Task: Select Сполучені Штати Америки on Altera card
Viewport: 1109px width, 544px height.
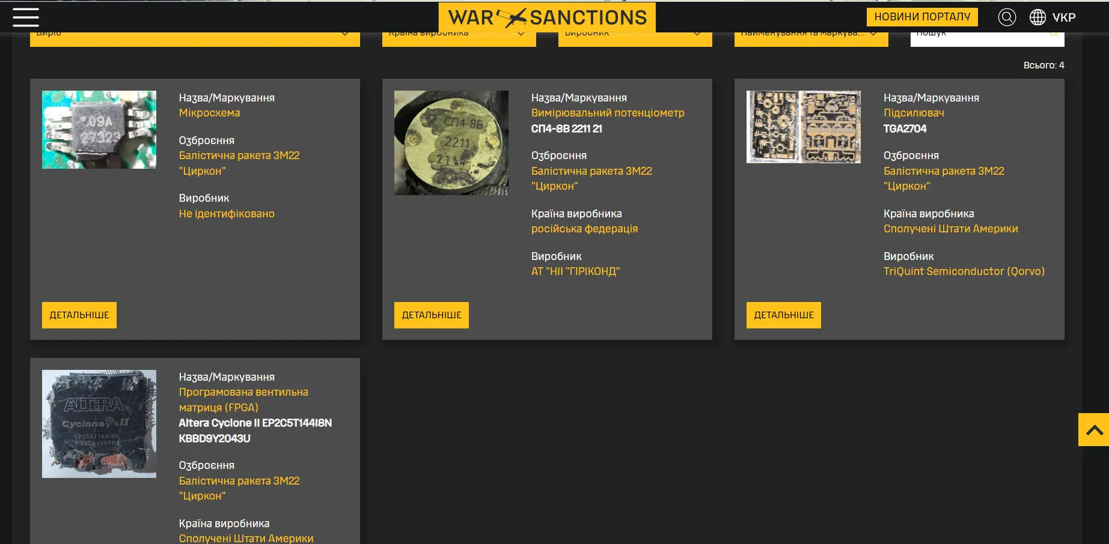Action: 246,539
